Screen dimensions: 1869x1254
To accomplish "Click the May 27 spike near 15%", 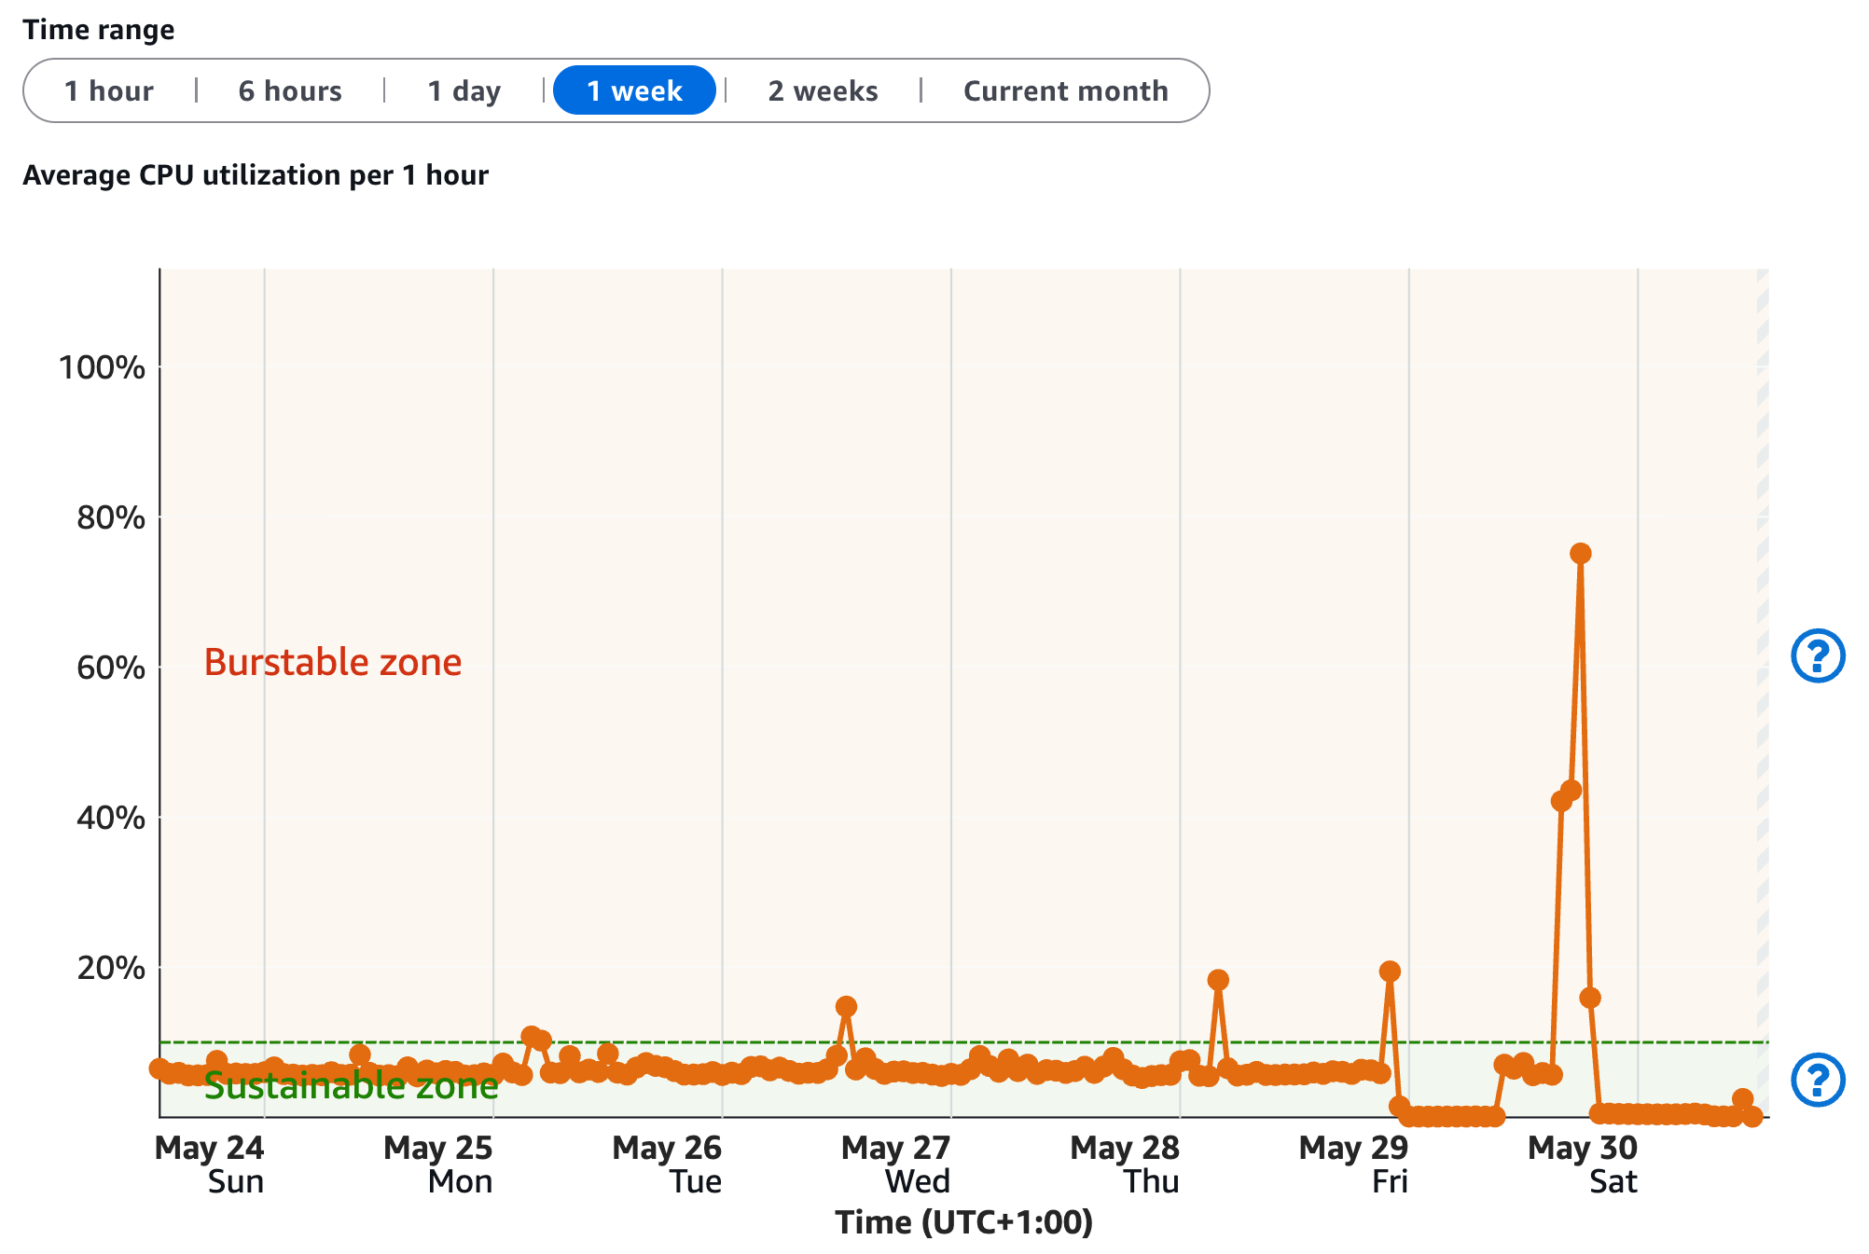I will (846, 1006).
